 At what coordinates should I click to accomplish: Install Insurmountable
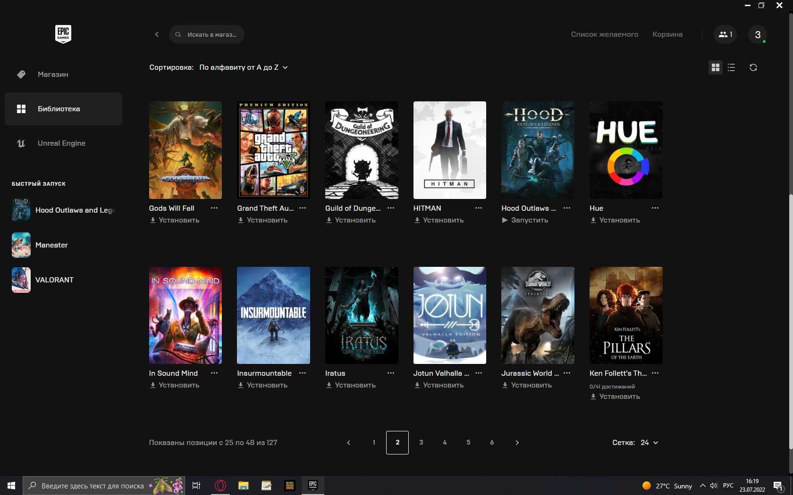coord(262,385)
